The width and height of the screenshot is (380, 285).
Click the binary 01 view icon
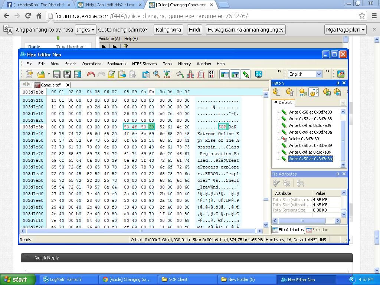211,74
